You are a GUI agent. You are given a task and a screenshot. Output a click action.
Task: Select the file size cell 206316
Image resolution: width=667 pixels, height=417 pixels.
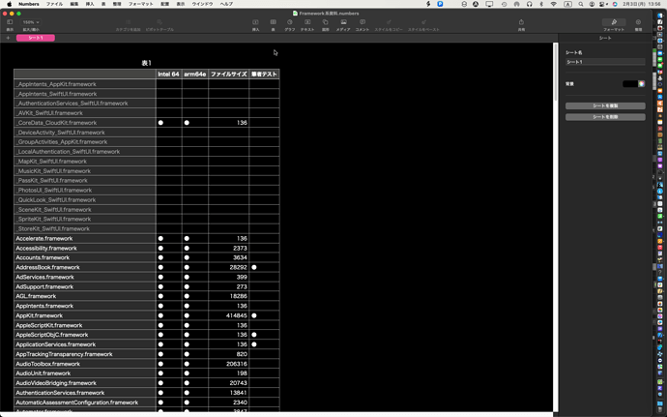pos(228,364)
